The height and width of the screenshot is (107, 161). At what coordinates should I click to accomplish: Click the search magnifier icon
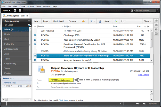[x=158, y=11]
